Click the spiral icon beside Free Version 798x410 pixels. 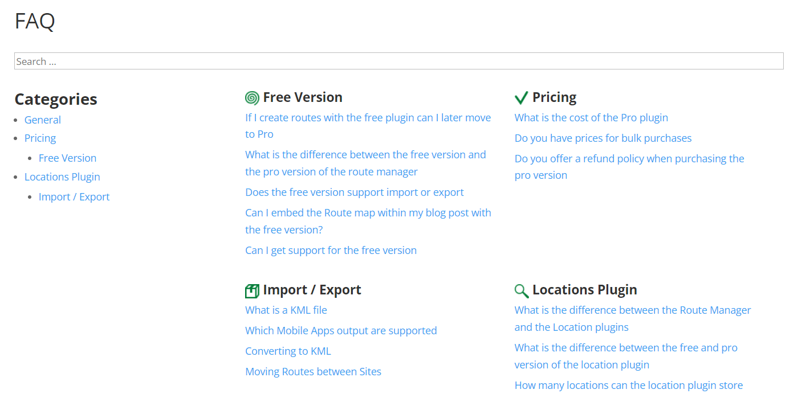[x=252, y=98]
